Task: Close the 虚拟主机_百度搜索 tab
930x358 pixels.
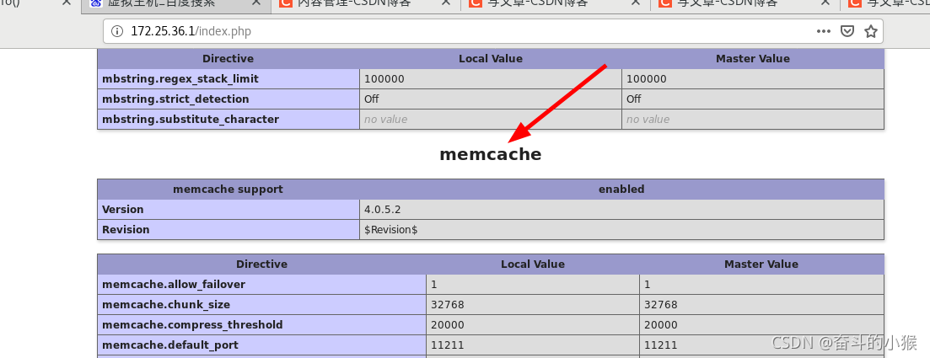Action: pos(255,3)
